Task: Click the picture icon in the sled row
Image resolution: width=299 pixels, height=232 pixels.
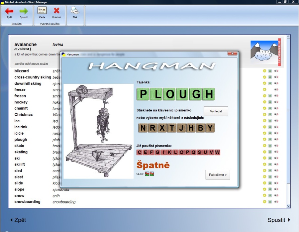Action: pos(270,171)
